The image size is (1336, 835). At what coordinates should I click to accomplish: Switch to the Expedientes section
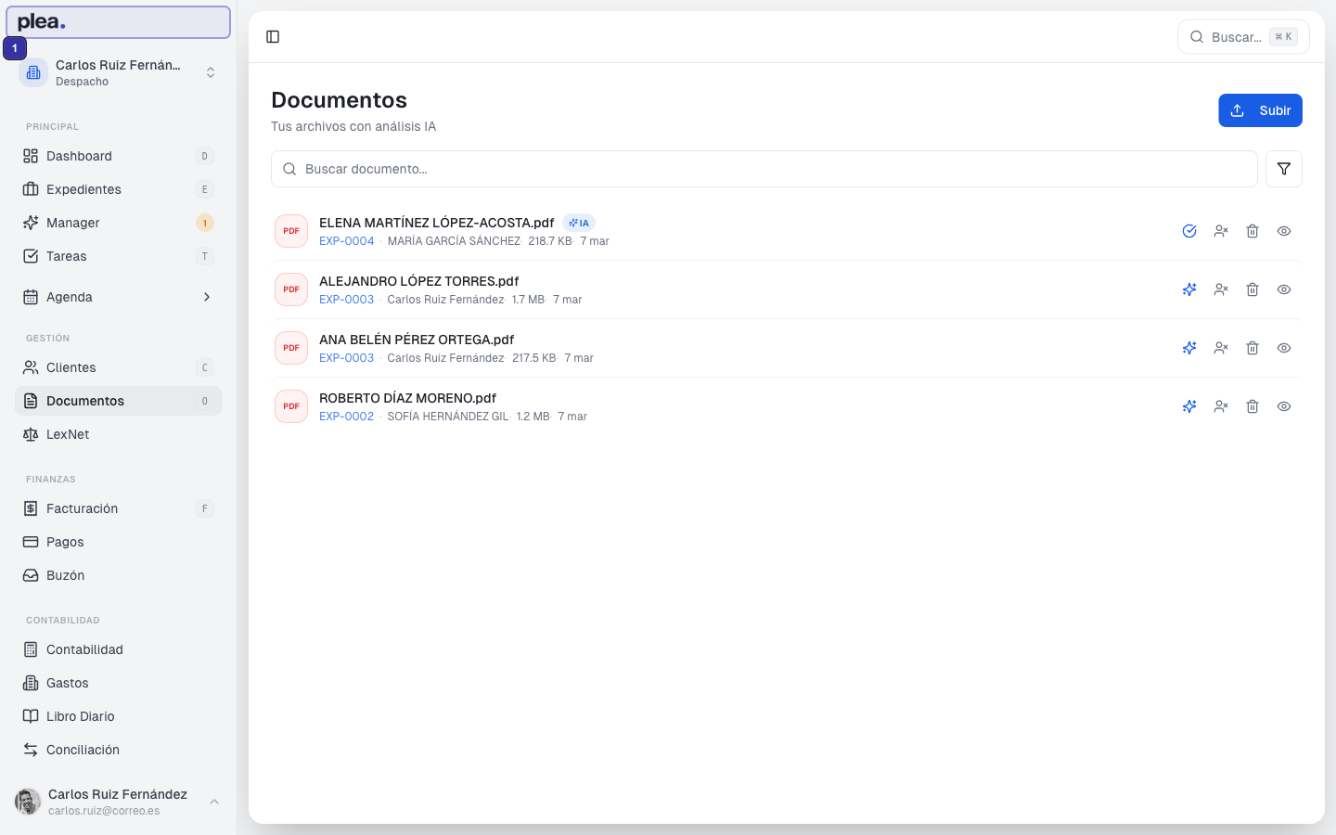point(84,189)
